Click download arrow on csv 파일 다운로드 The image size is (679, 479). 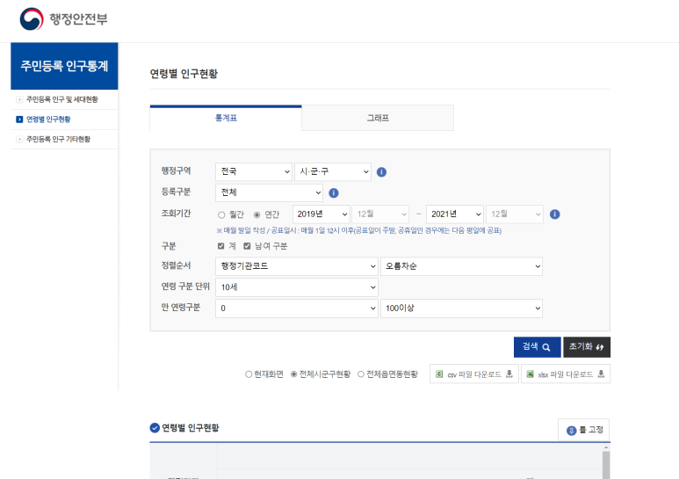(x=509, y=374)
